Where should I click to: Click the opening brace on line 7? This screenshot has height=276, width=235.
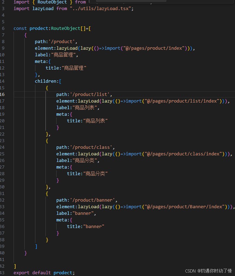tap(25, 35)
